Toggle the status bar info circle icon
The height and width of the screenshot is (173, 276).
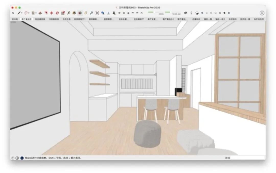(x=17, y=158)
